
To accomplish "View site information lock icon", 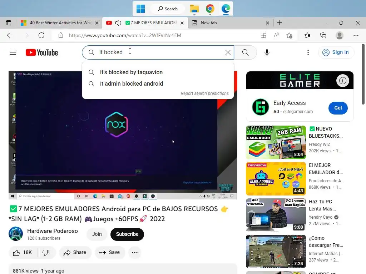I will coord(61,35).
